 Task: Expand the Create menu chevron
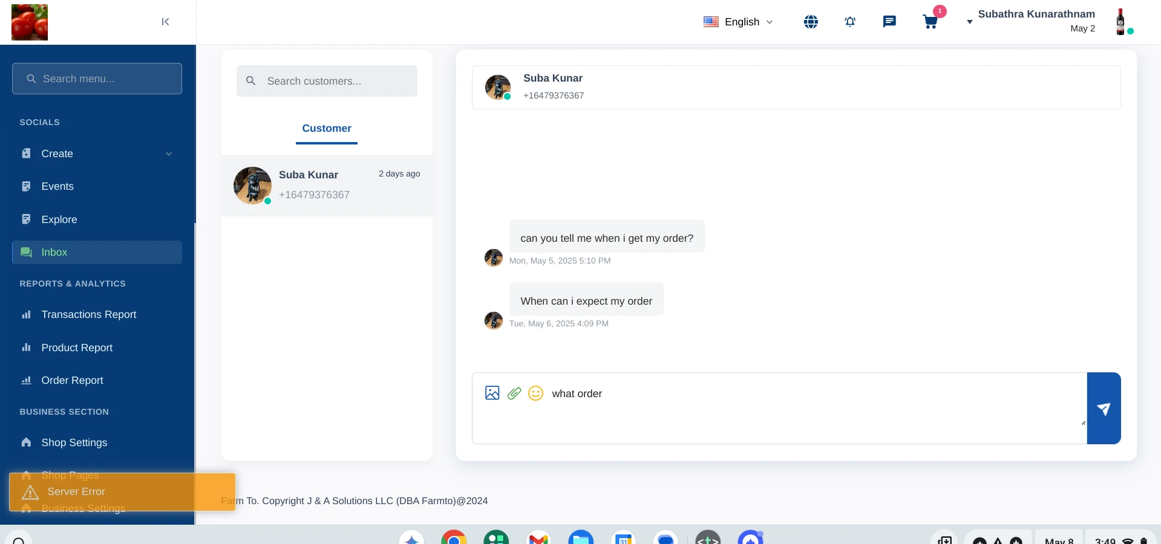pos(169,154)
